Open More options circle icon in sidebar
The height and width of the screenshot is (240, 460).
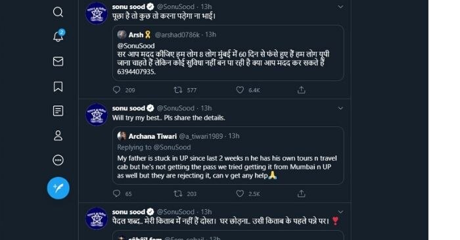58,160
